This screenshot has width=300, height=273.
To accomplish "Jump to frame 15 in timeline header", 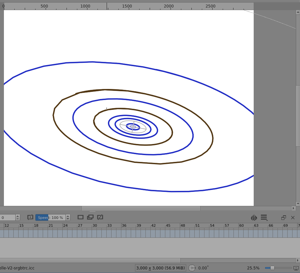I will (x=21, y=225).
